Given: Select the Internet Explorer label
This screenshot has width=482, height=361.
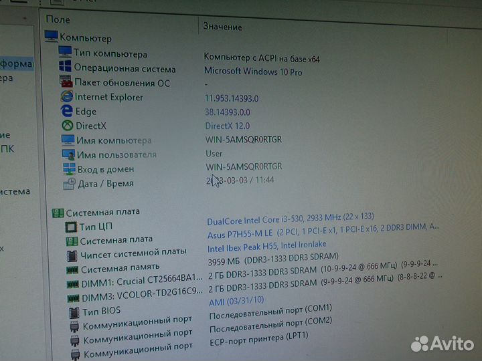Looking at the screenshot, I should coord(109,97).
